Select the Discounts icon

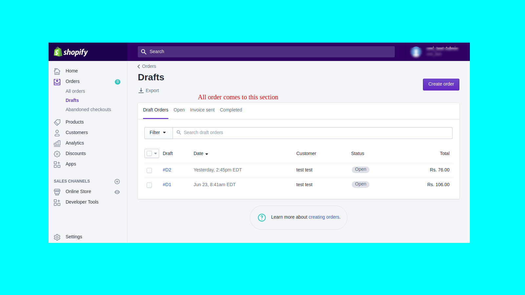pos(57,153)
